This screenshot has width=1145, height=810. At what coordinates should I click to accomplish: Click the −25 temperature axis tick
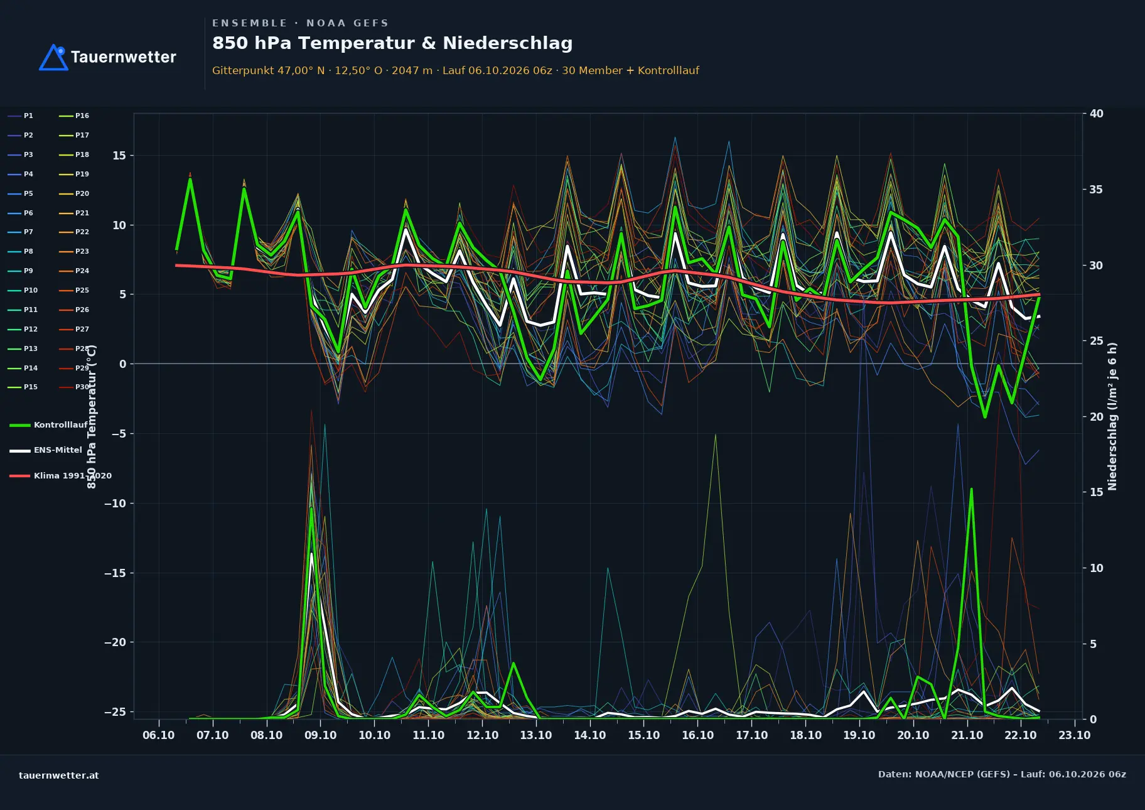tap(115, 712)
